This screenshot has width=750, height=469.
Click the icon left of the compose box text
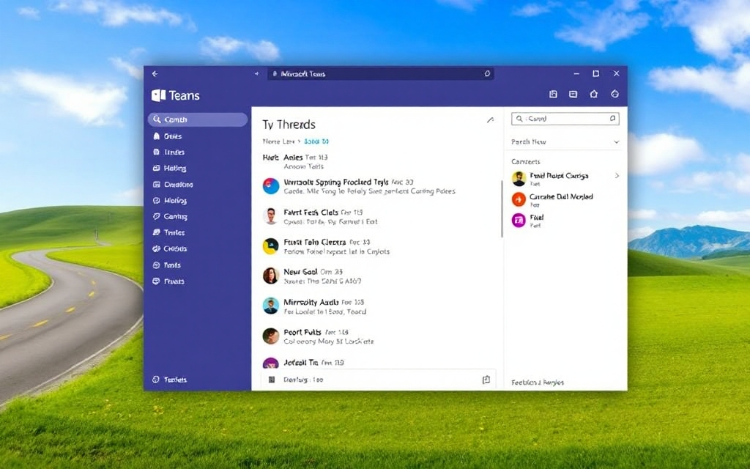(272, 380)
